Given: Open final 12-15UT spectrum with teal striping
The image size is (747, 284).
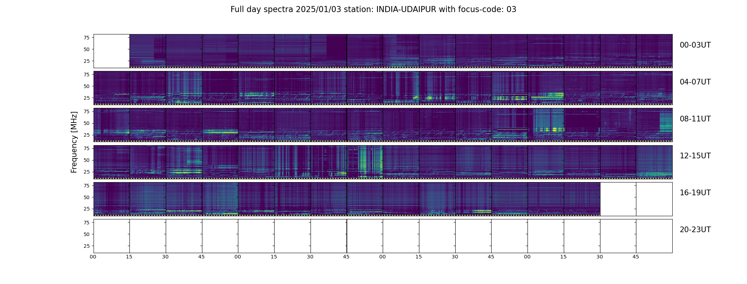Looking at the screenshot, I should pos(654,162).
